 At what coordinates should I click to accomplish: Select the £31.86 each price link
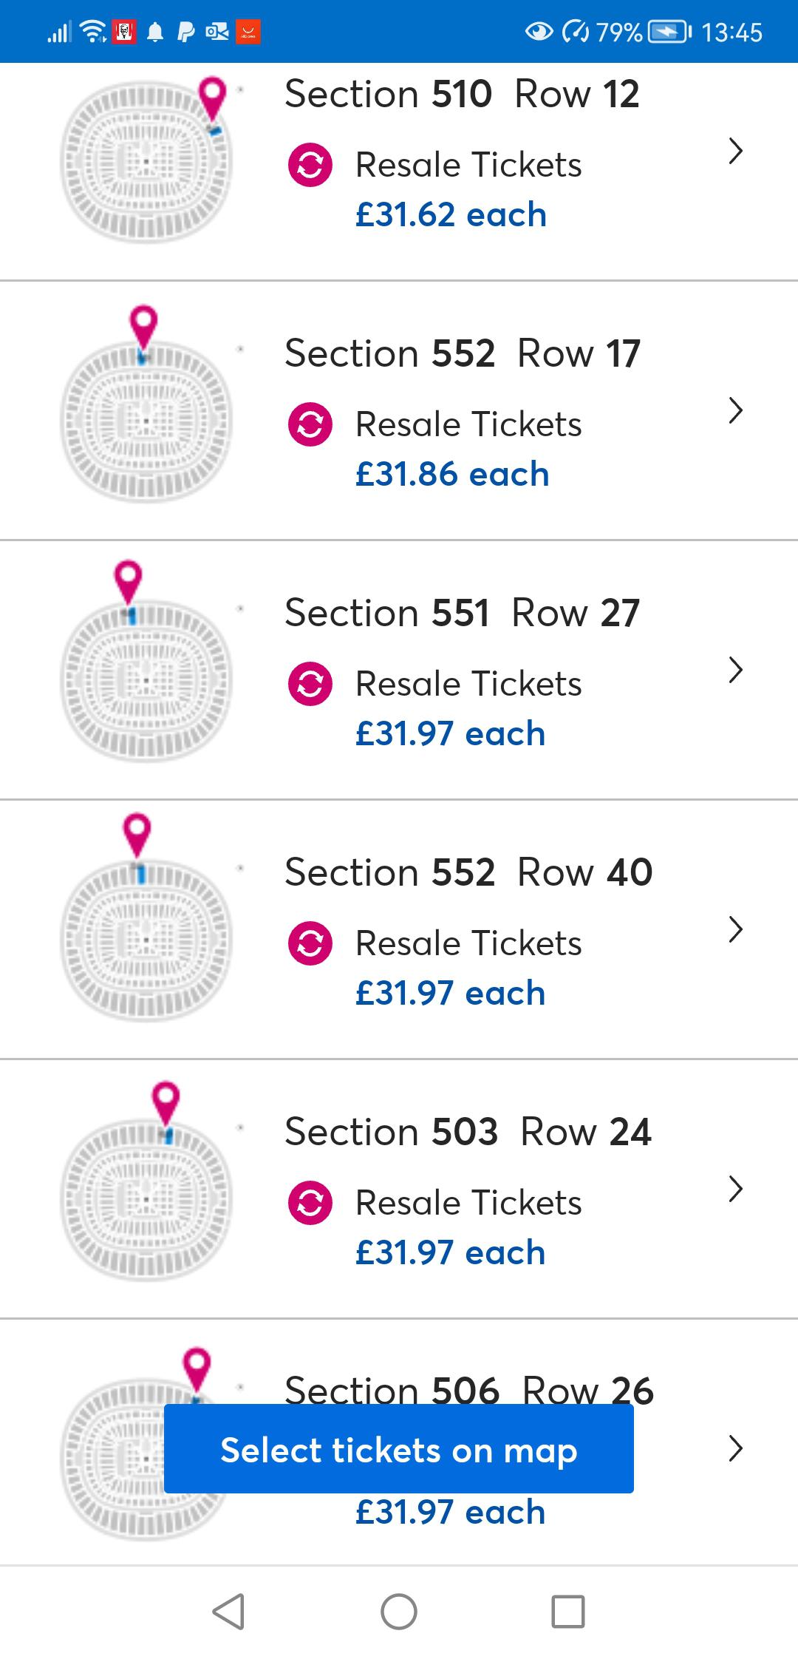tap(452, 475)
